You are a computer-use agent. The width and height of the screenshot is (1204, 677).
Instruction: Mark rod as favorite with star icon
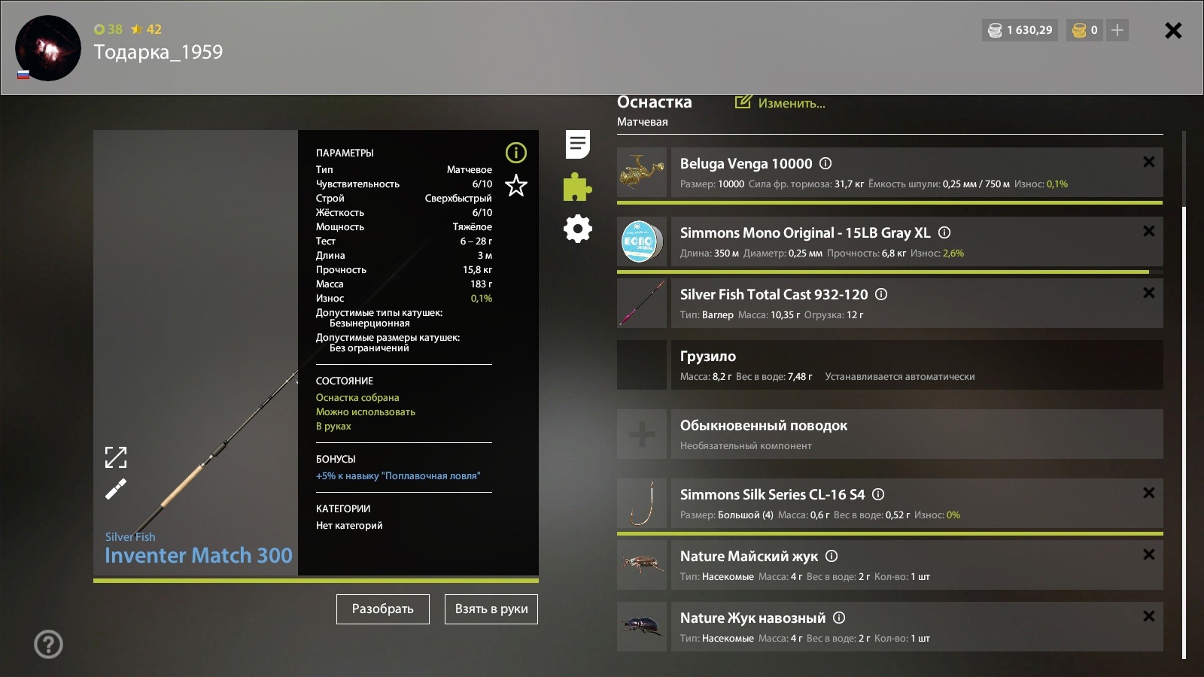[x=516, y=185]
